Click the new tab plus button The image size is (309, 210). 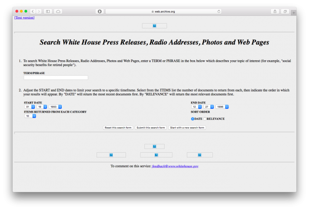[294, 12]
